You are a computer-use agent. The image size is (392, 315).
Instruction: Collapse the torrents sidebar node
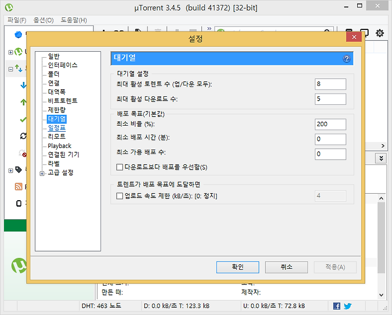coord(10,69)
